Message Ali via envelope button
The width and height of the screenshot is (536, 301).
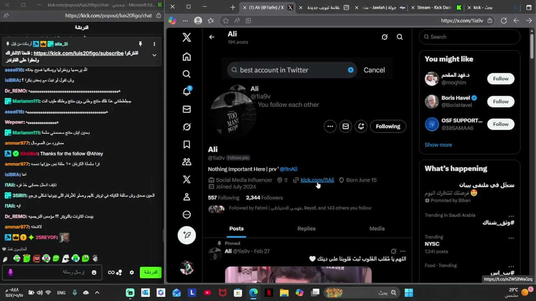pyautogui.click(x=345, y=126)
